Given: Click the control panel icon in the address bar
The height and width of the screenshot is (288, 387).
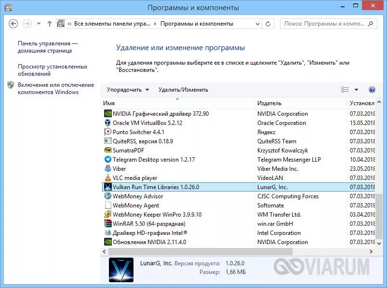Looking at the screenshot, I should (61, 24).
